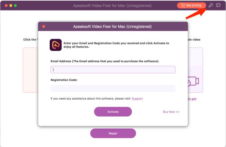Open the feedback chat bubble icon

218,6
